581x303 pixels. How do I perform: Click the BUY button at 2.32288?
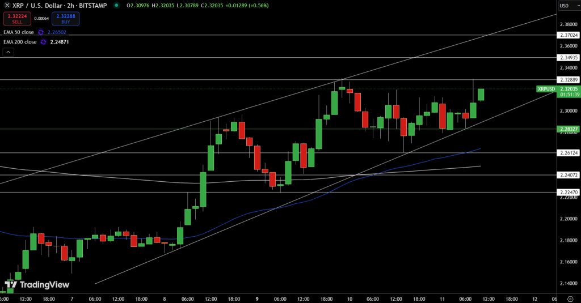(x=66, y=19)
